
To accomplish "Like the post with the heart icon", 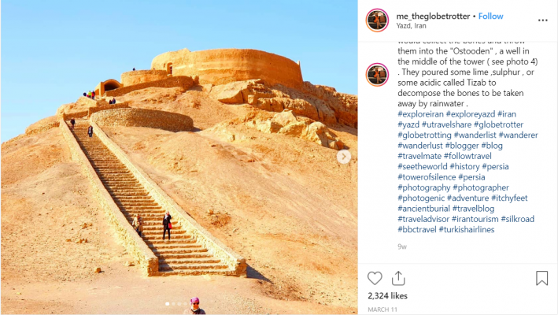I will coord(375,278).
